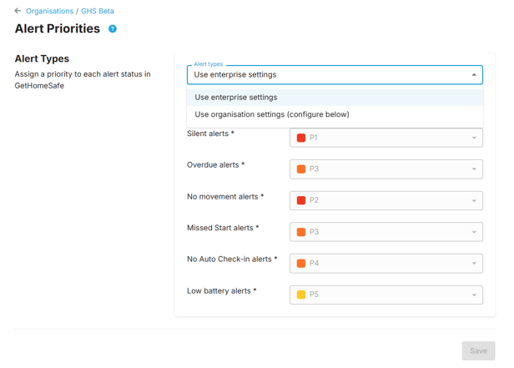Viewport: 514px width, 368px height.
Task: Open the Missed Start alerts dropdown arrow
Action: click(474, 232)
